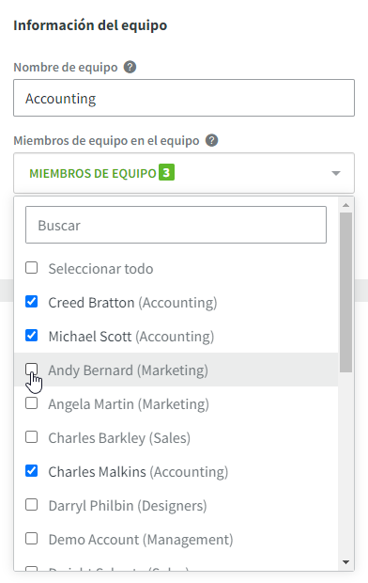Uncheck Michael Scott checkbox
The image size is (368, 583).
(x=32, y=336)
